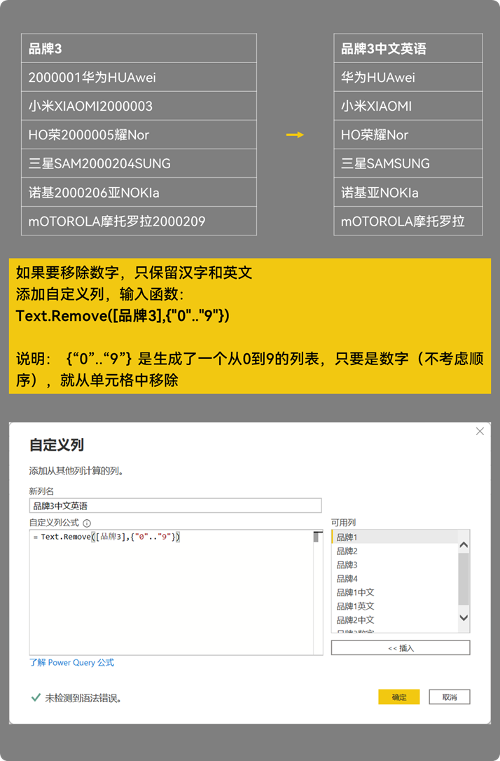Viewport: 500px width, 761px height.
Task: Confirm with the yellow 确定 button
Action: [x=398, y=697]
